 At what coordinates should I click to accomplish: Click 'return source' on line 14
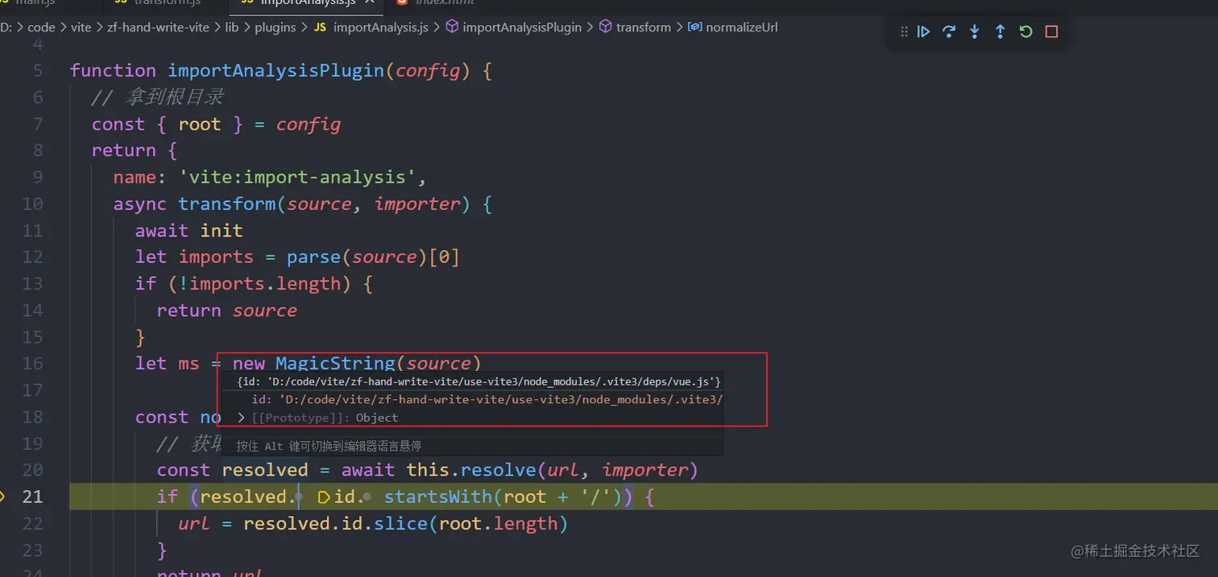pyautogui.click(x=226, y=311)
